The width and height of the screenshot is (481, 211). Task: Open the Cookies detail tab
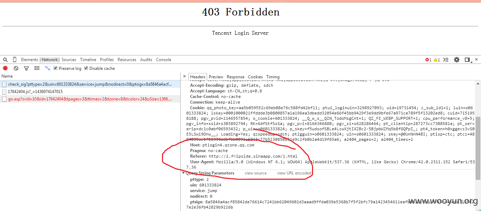click(255, 77)
